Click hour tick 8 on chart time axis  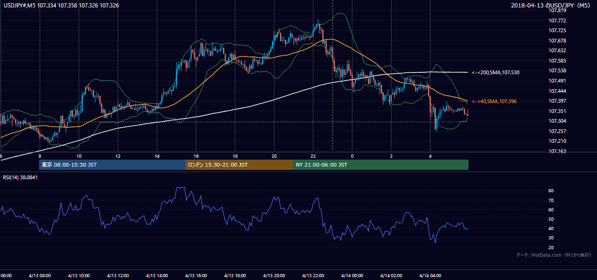(x=40, y=156)
